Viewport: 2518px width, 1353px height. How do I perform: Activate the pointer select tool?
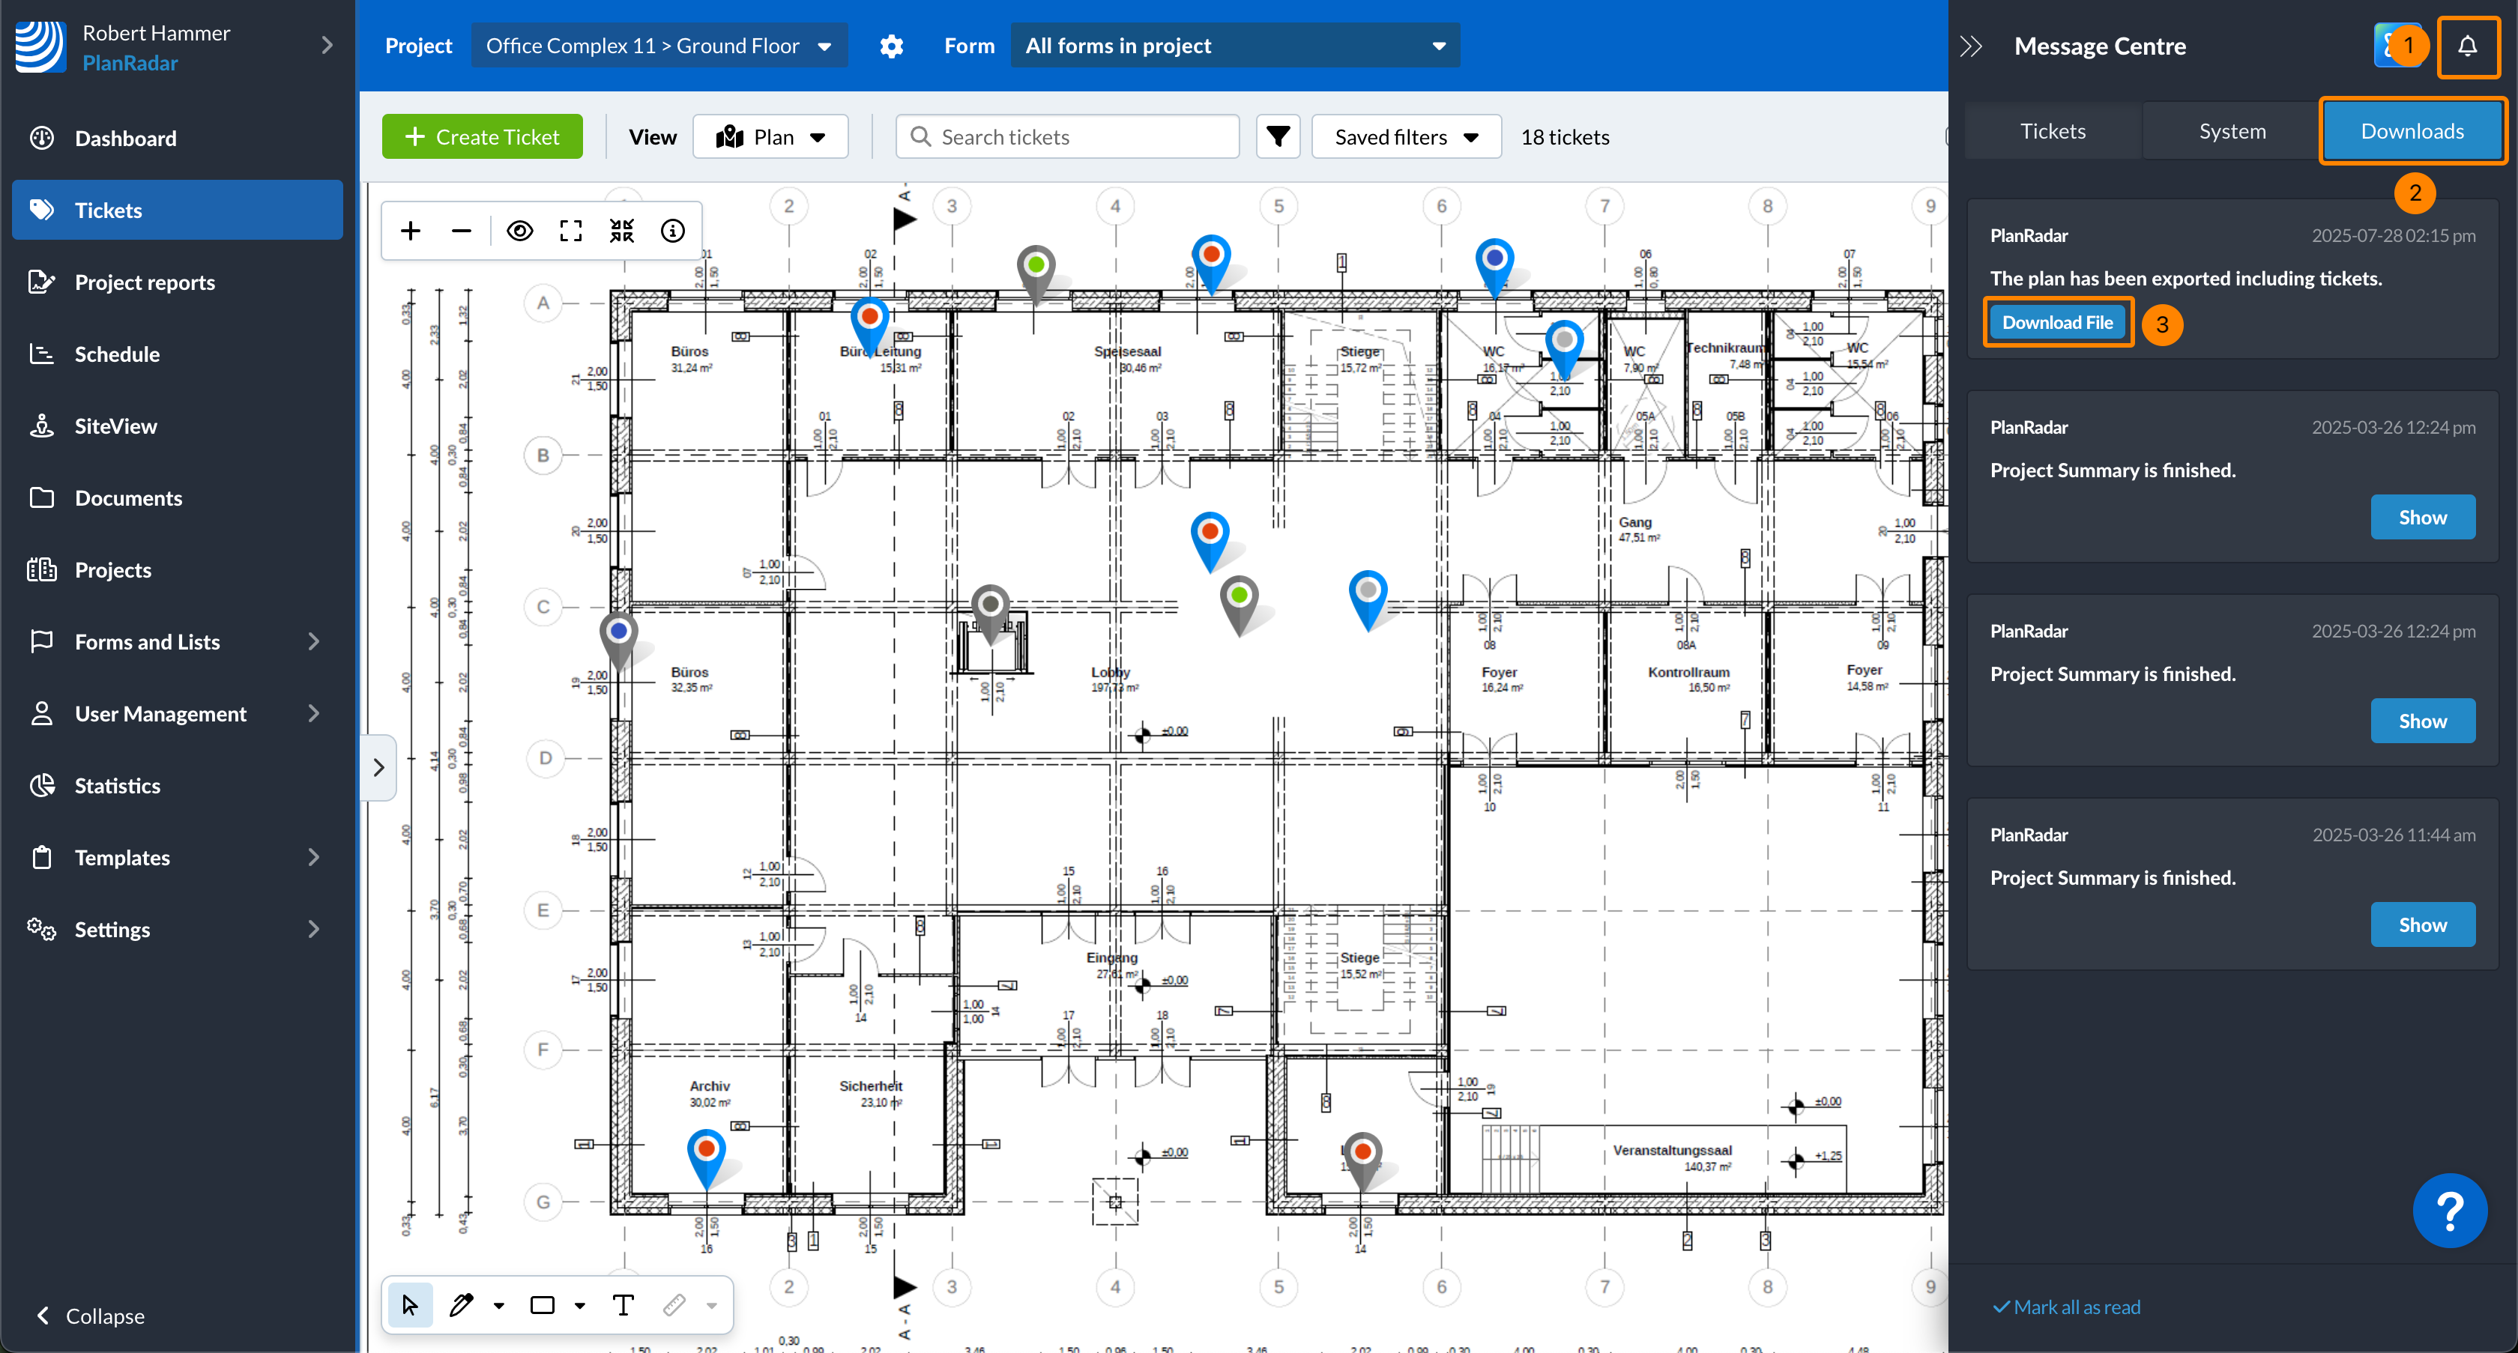click(x=410, y=1305)
